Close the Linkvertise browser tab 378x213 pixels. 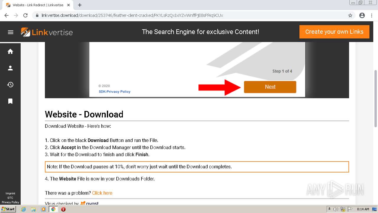pyautogui.click(x=69, y=5)
